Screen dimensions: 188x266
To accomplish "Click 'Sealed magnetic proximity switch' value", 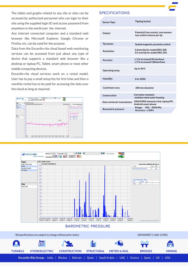I will click(x=153, y=44).
